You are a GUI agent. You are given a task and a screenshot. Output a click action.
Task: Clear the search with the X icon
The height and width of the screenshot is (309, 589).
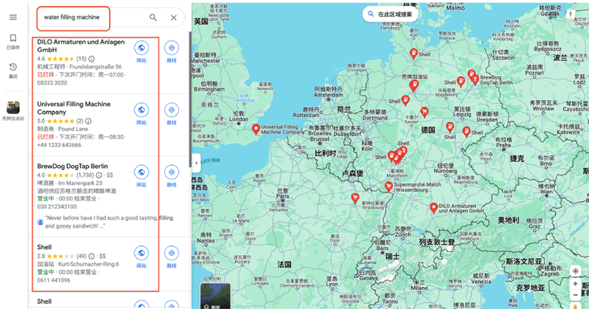[x=174, y=18]
